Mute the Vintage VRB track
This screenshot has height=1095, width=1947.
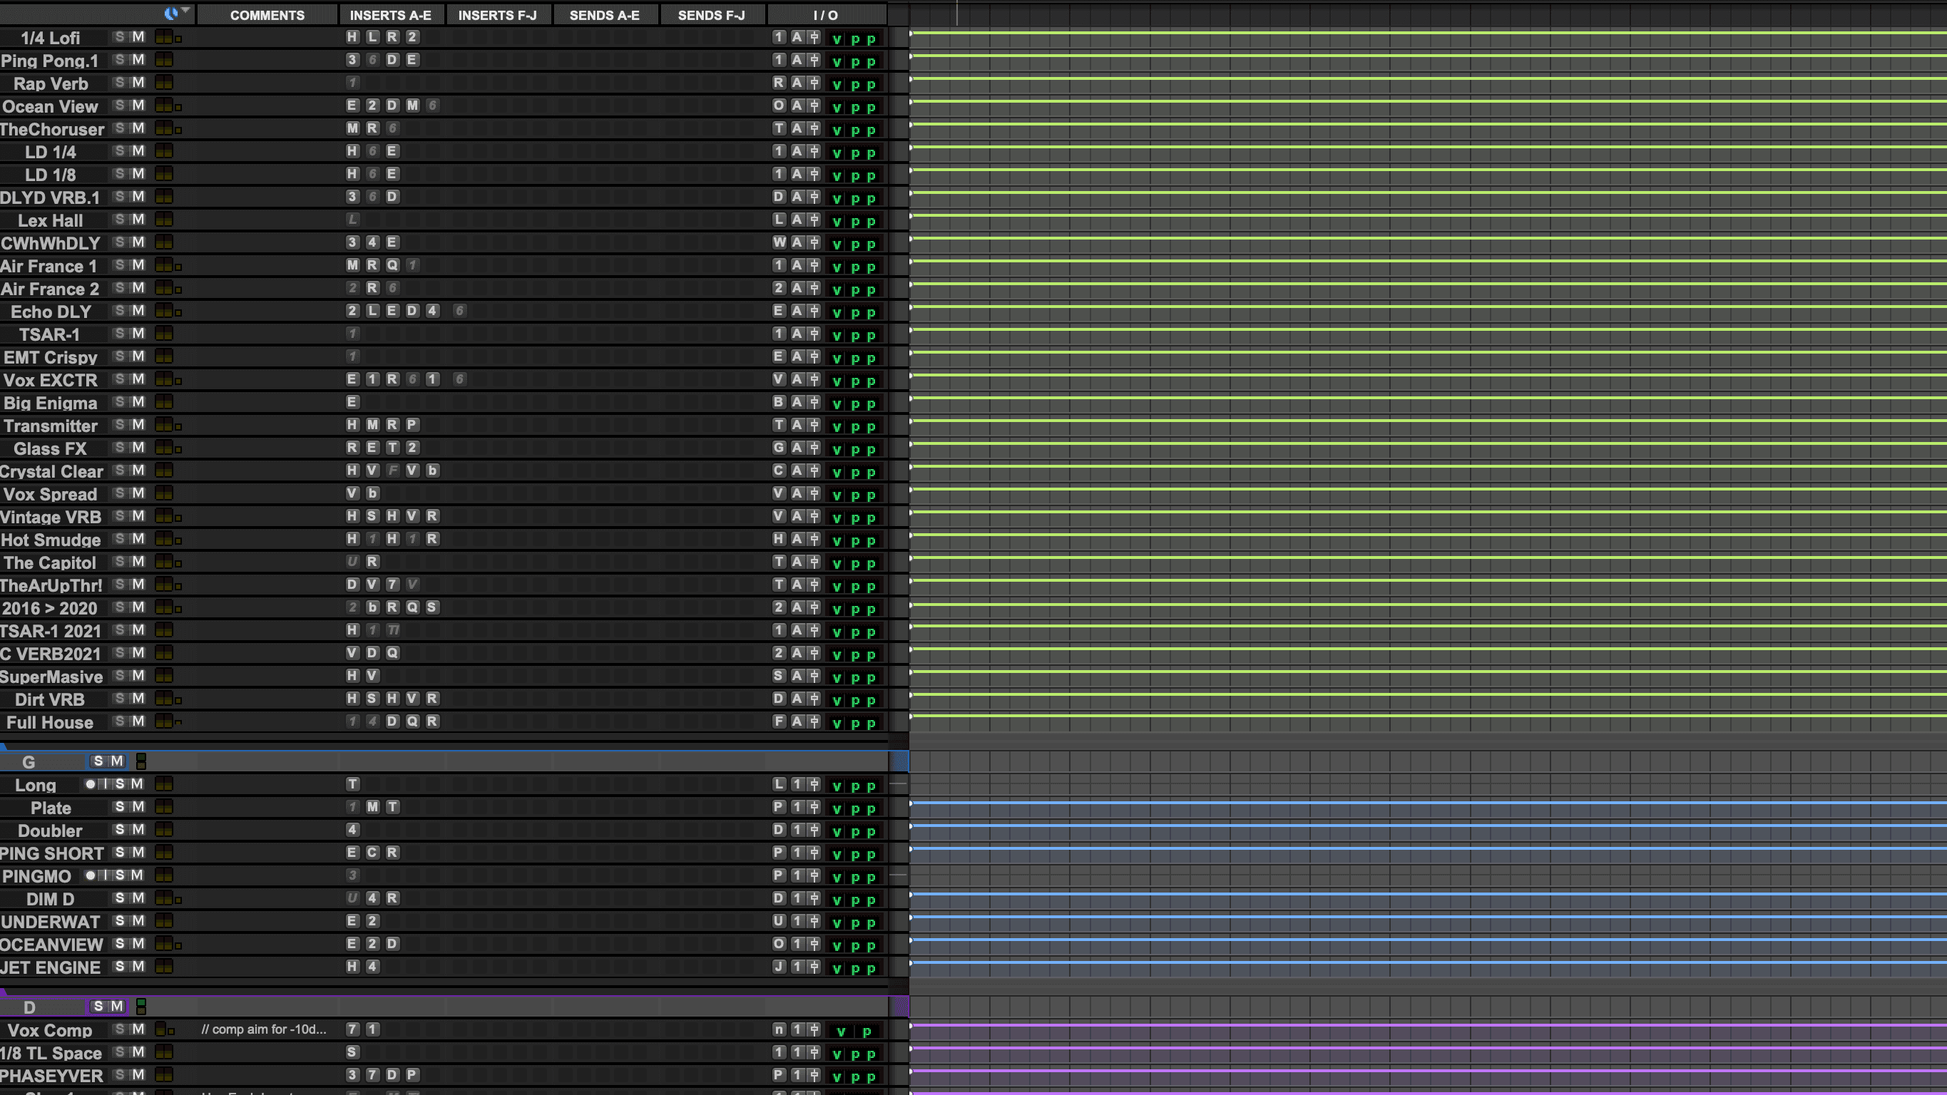click(138, 516)
